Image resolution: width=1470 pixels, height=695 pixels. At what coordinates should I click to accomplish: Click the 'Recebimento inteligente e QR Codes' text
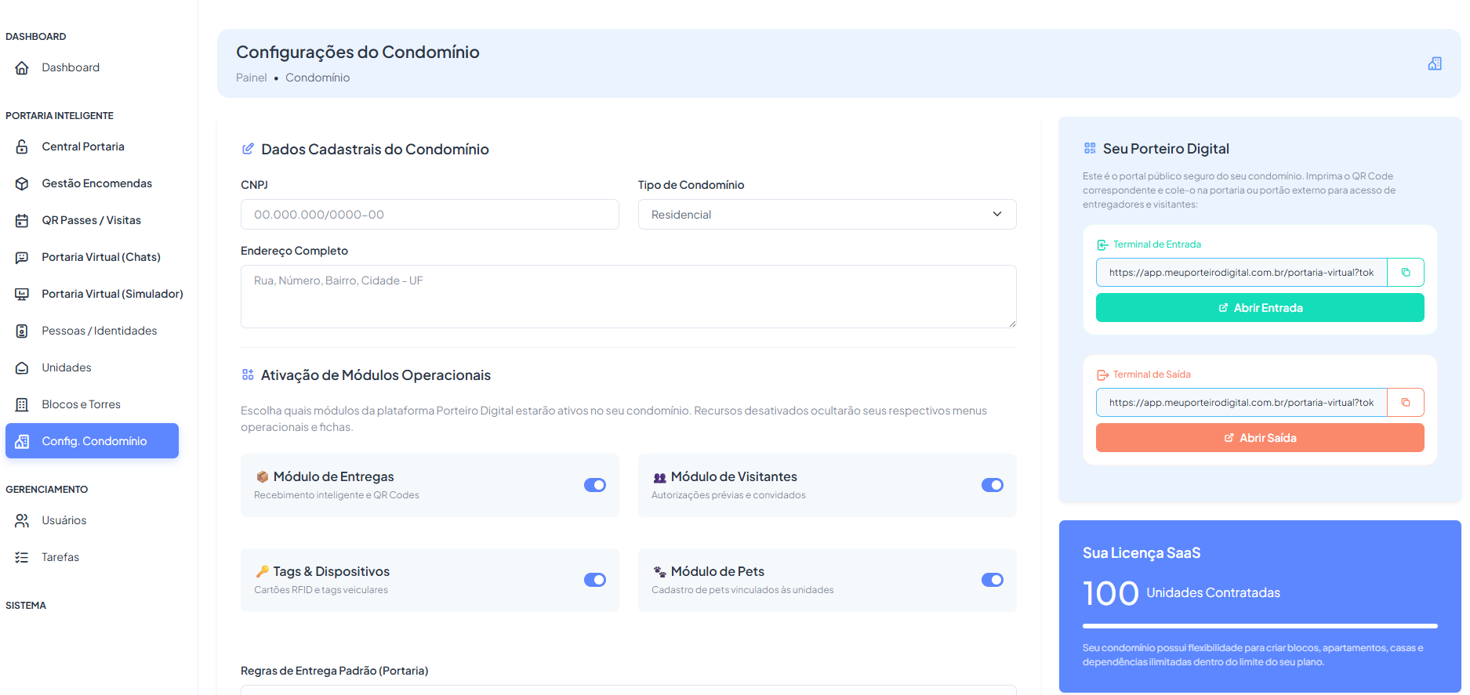point(336,495)
